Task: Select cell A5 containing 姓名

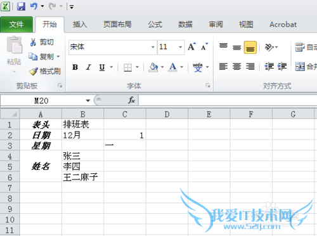Action: [x=41, y=167]
